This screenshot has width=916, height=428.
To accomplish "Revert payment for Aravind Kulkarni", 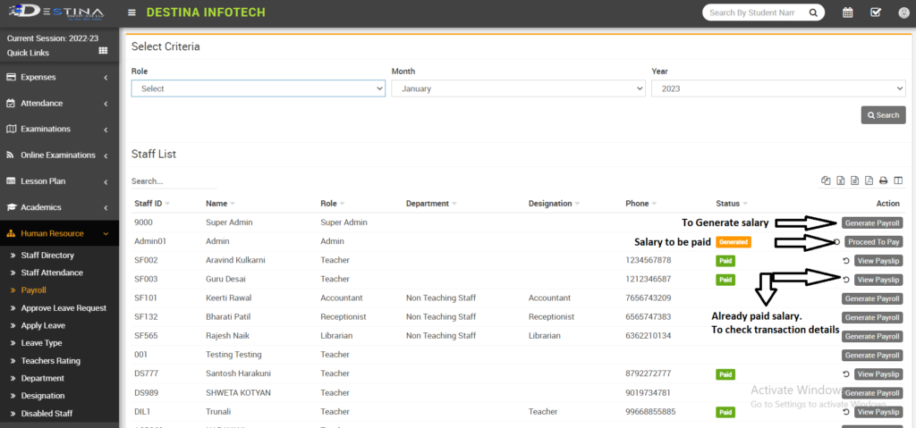I will pos(846,261).
